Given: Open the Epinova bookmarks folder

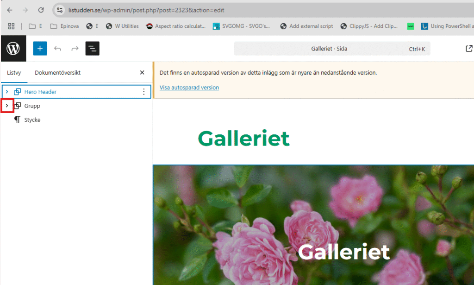Looking at the screenshot, I should 64,26.
